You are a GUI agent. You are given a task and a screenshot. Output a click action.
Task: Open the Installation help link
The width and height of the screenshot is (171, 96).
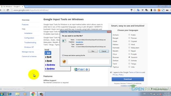(x=28, y=33)
